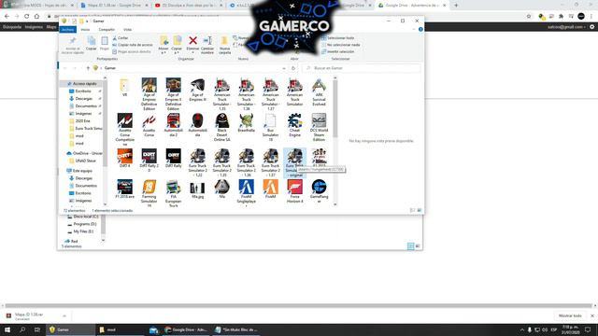Select Este equipo in the navigation pane

click(78, 171)
